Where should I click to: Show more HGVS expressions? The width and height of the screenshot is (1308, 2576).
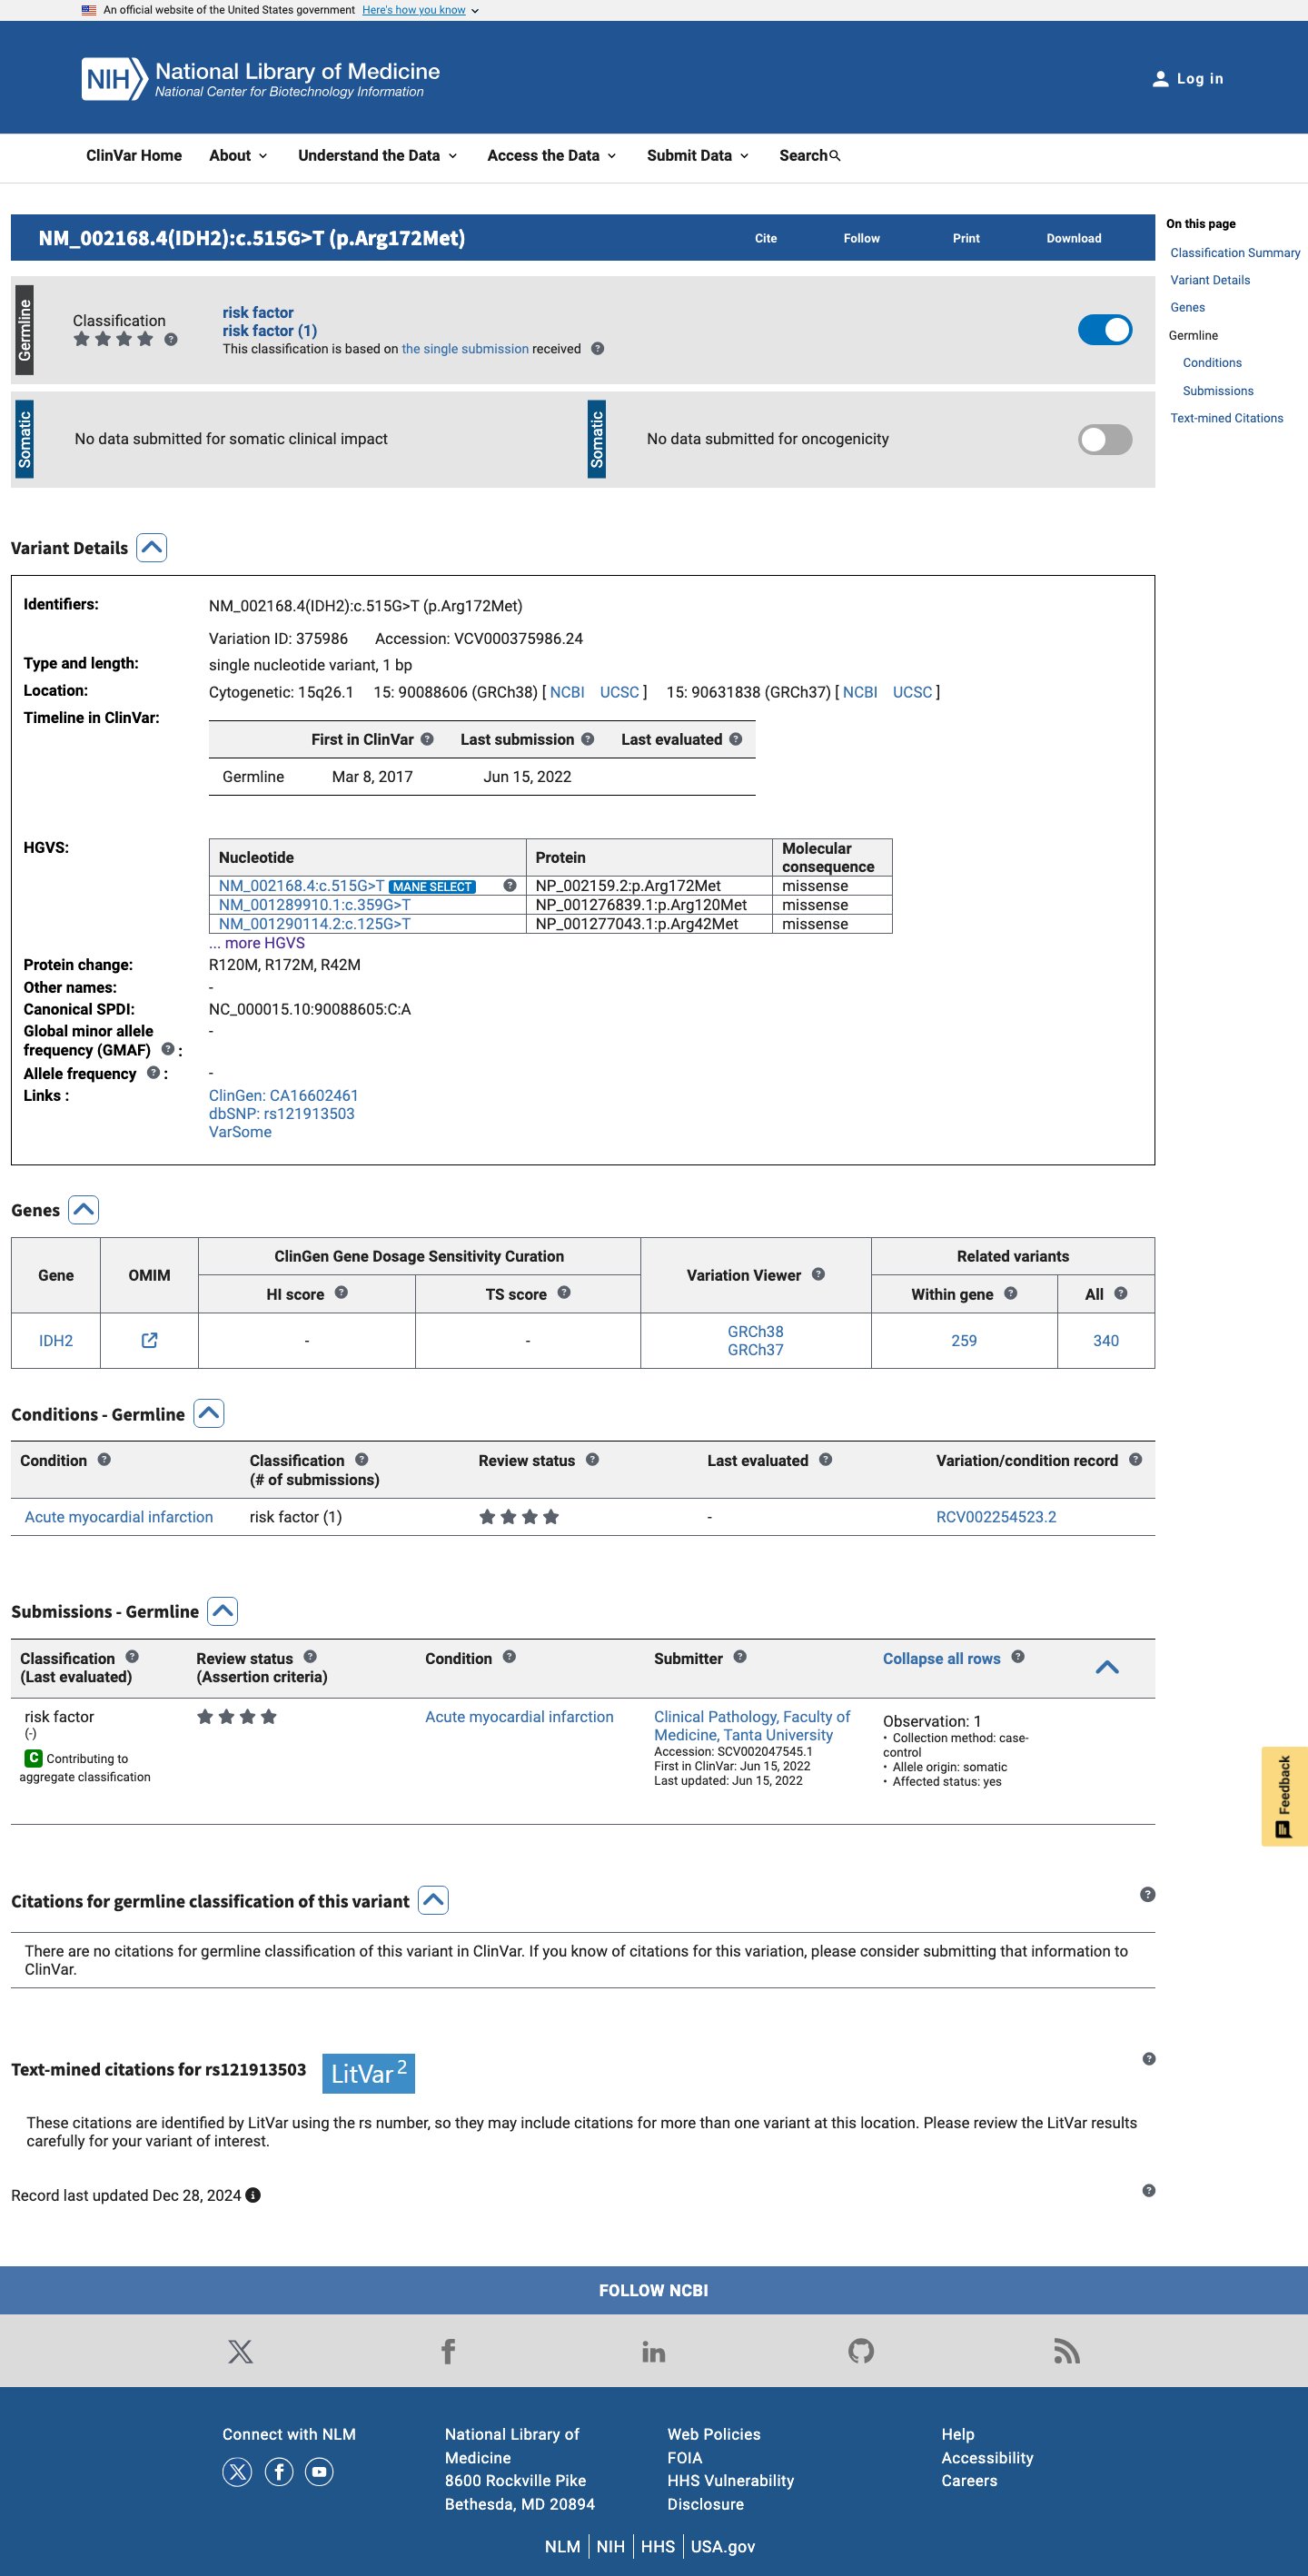[x=257, y=943]
